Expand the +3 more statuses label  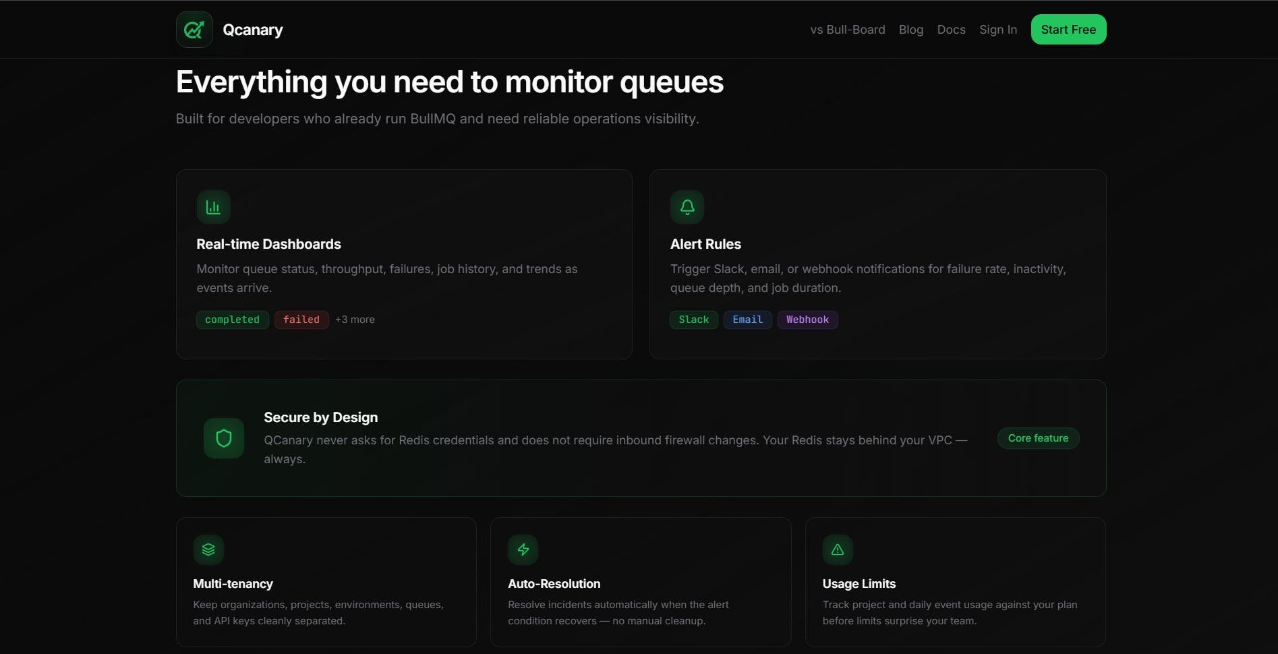[355, 320]
